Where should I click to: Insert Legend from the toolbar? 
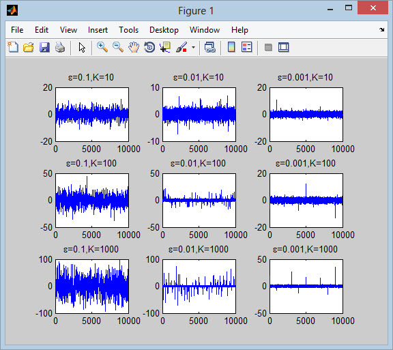point(247,47)
